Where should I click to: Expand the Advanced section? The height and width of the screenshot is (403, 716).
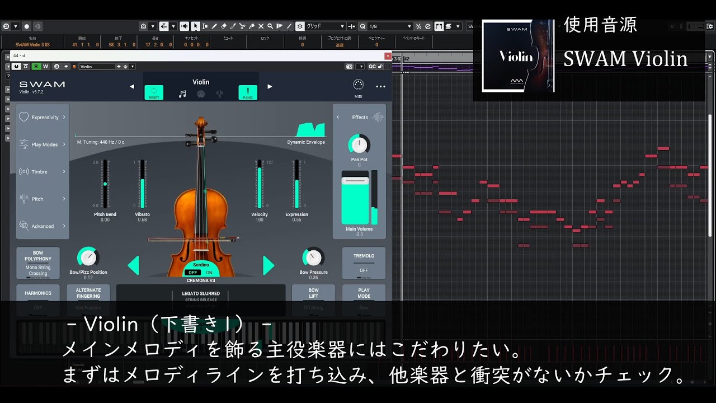pos(43,226)
